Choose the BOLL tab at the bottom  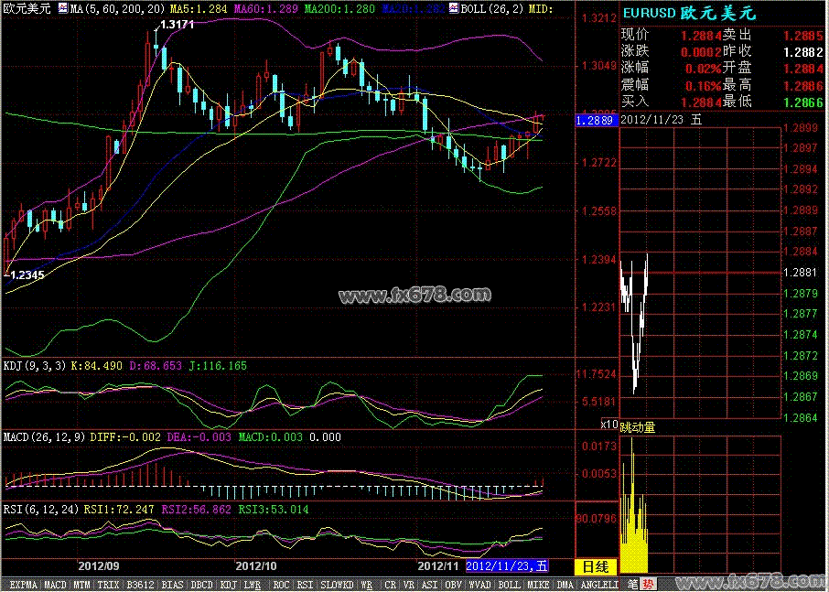pos(509,584)
